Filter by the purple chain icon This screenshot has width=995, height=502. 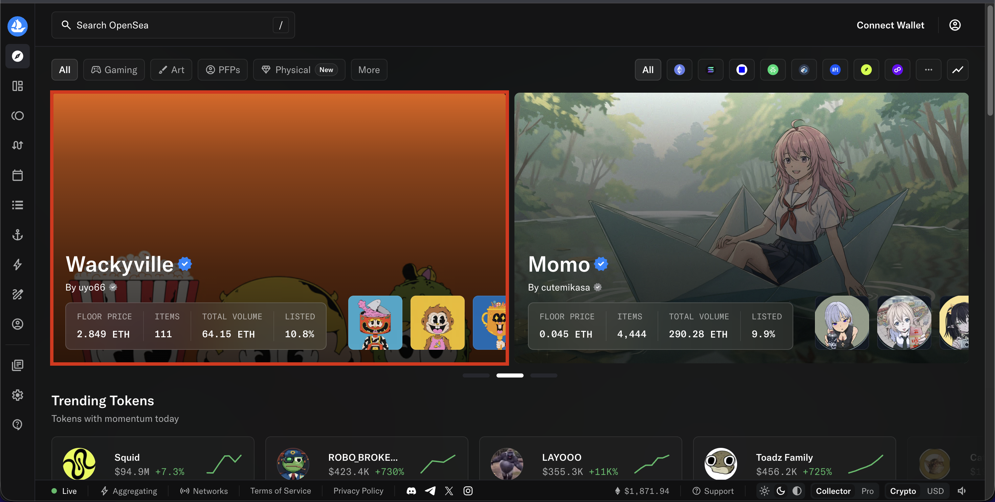tap(897, 70)
